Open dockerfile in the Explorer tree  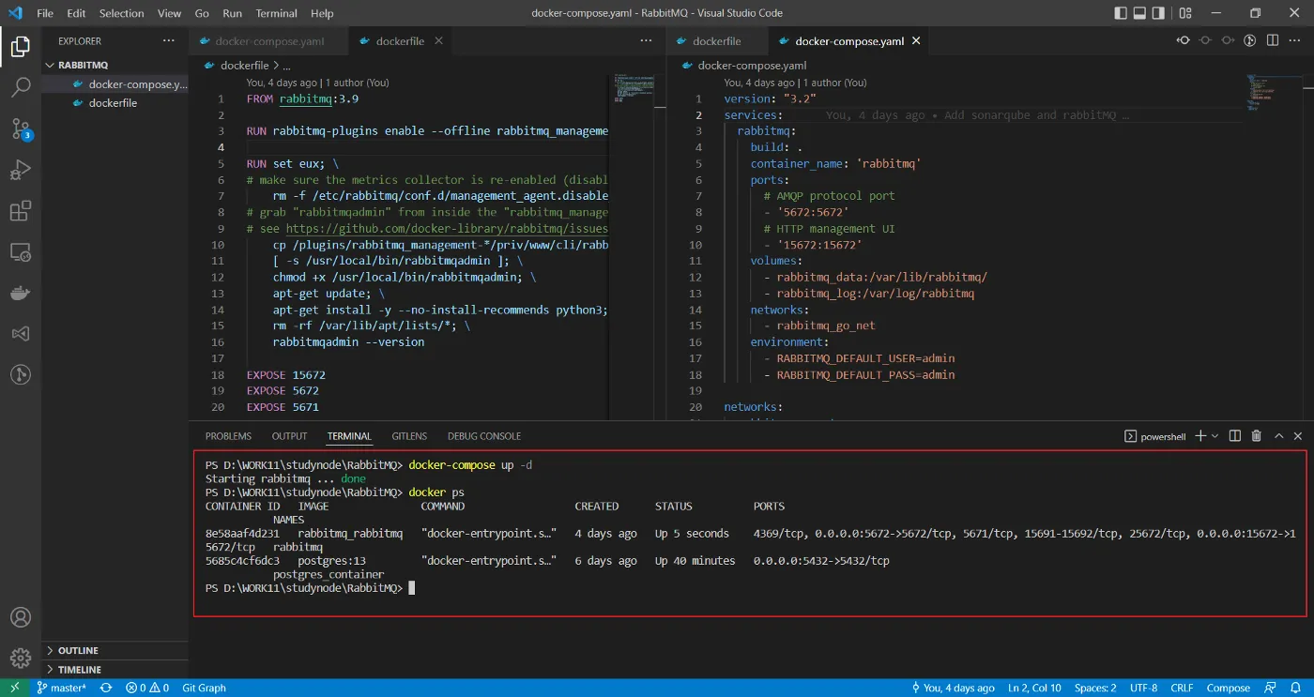pyautogui.click(x=113, y=103)
